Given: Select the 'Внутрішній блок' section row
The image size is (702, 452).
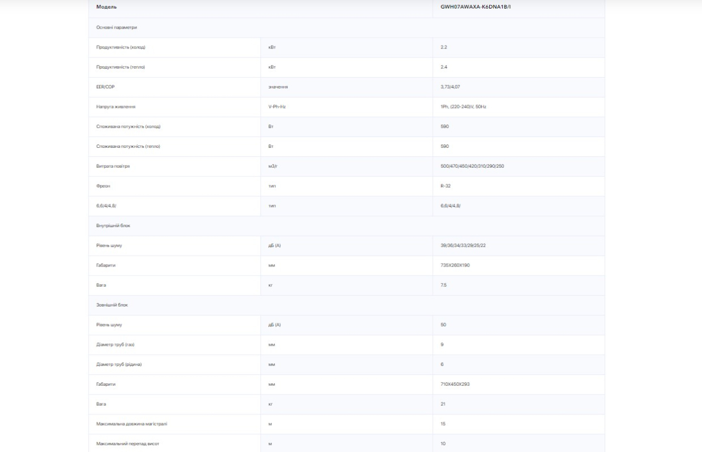Looking at the screenshot, I should coord(346,226).
